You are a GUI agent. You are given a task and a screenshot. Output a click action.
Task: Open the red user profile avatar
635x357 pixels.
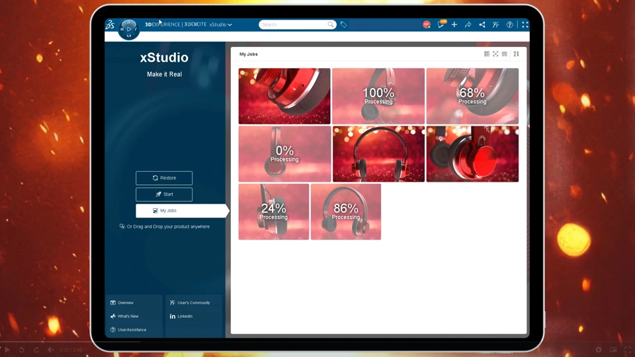click(x=427, y=24)
